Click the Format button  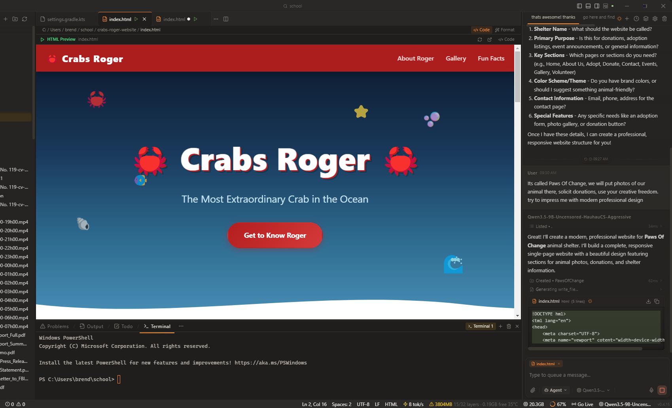tap(505, 30)
